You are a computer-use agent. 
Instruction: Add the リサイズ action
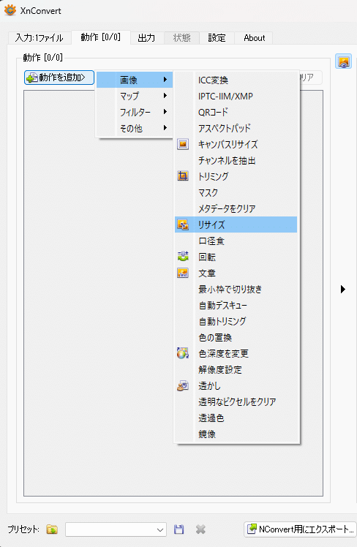[x=236, y=225]
